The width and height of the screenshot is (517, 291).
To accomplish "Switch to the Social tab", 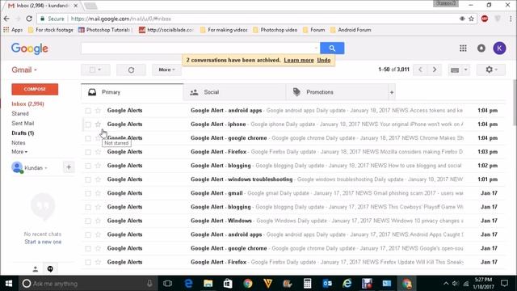I will click(x=234, y=92).
